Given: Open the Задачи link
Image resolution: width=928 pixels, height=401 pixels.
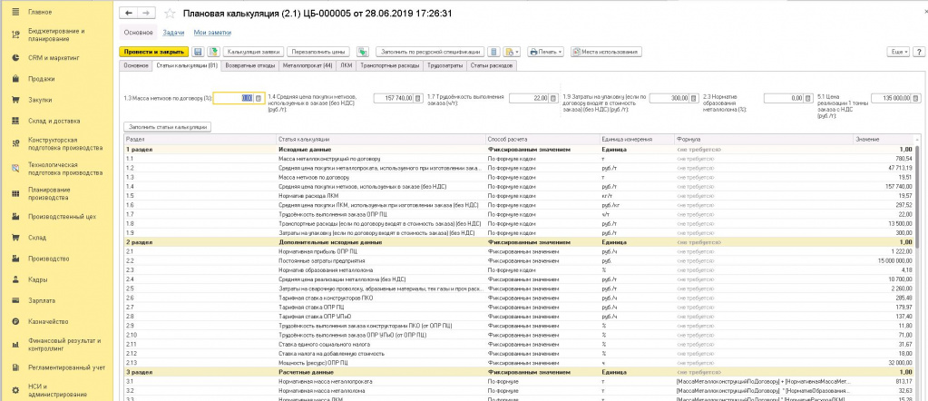Looking at the screenshot, I should 173,33.
